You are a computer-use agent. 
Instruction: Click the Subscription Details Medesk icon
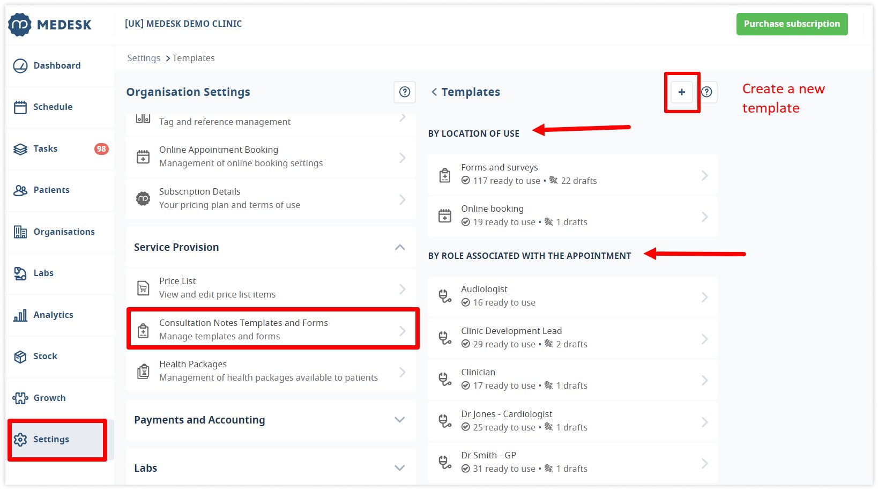[x=143, y=199]
